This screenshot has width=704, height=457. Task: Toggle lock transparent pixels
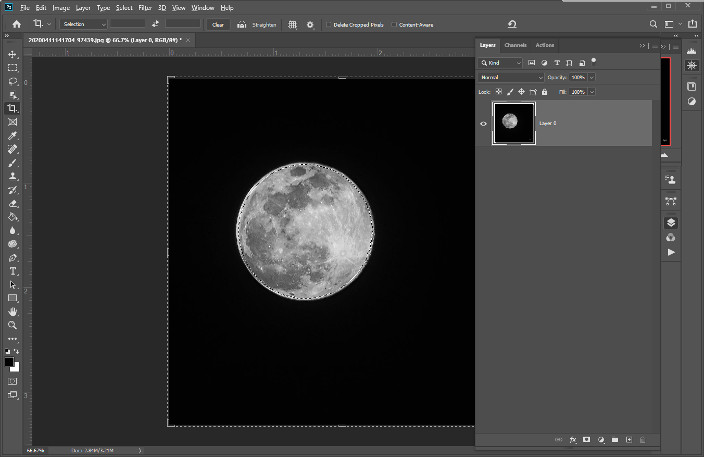tap(498, 92)
